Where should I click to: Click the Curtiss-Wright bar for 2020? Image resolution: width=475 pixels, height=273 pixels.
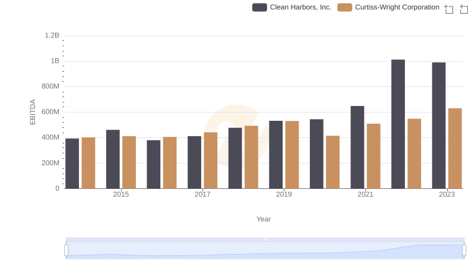coord(332,162)
